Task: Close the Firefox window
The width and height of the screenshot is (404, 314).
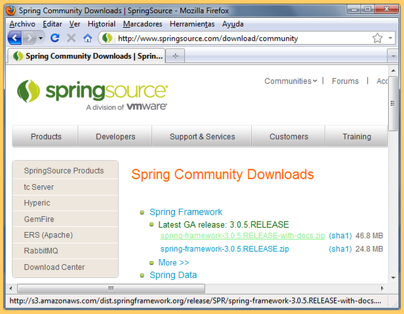Action: [x=386, y=10]
